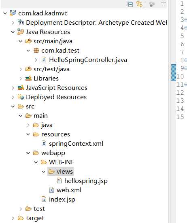The height and width of the screenshot is (223, 187).
Task: Expand the Deployment Descriptor node
Action: pos(13,23)
